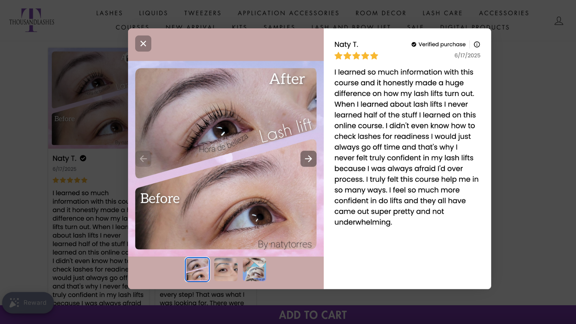Click the five-star rating in popup
The width and height of the screenshot is (576, 324).
pyautogui.click(x=356, y=56)
